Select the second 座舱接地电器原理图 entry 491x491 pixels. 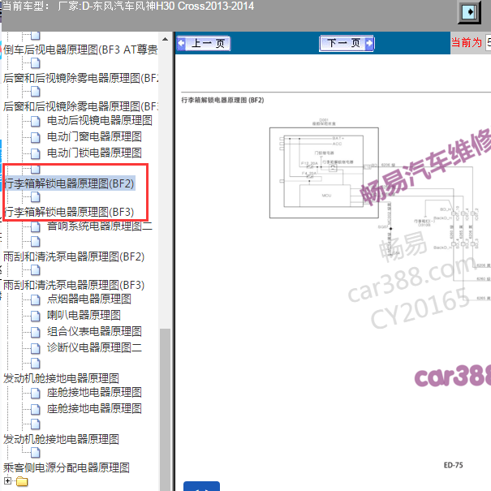click(x=94, y=409)
